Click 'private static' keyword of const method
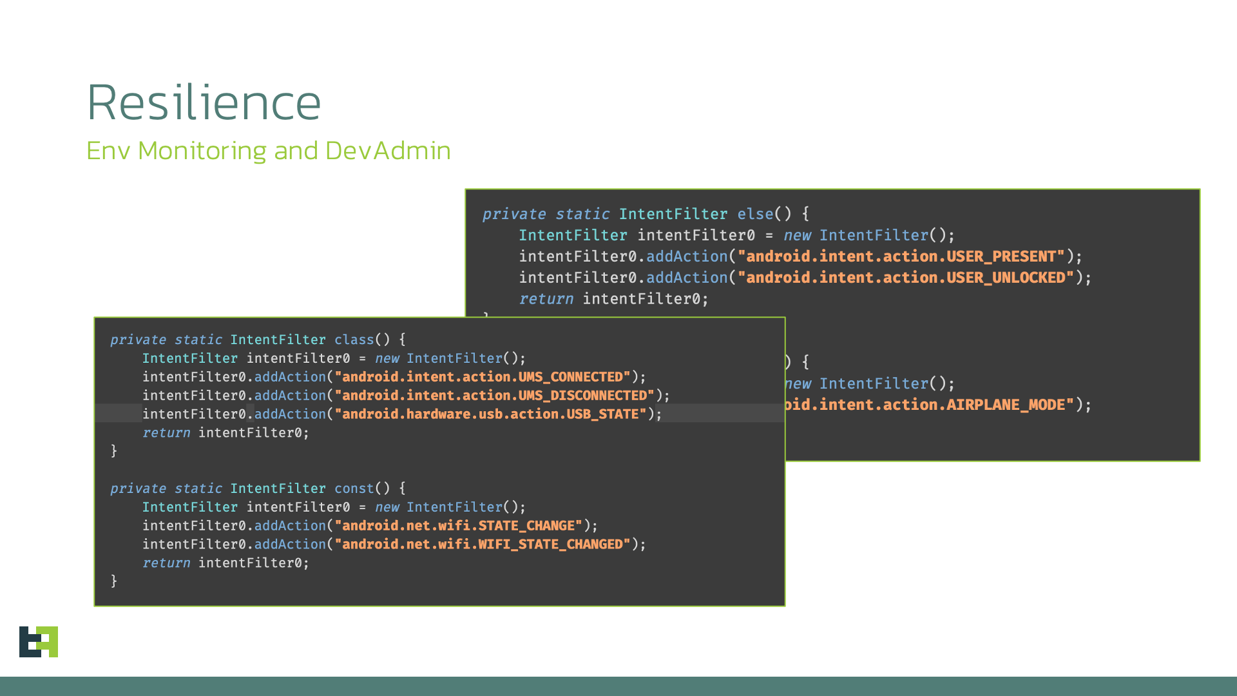This screenshot has height=696, width=1237. coord(166,488)
